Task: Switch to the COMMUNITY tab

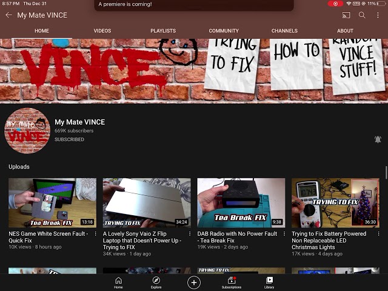Action: 224,31
